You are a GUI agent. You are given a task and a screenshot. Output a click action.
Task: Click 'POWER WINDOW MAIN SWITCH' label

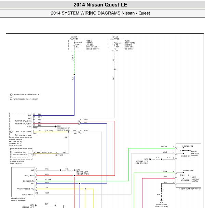coord(17,162)
